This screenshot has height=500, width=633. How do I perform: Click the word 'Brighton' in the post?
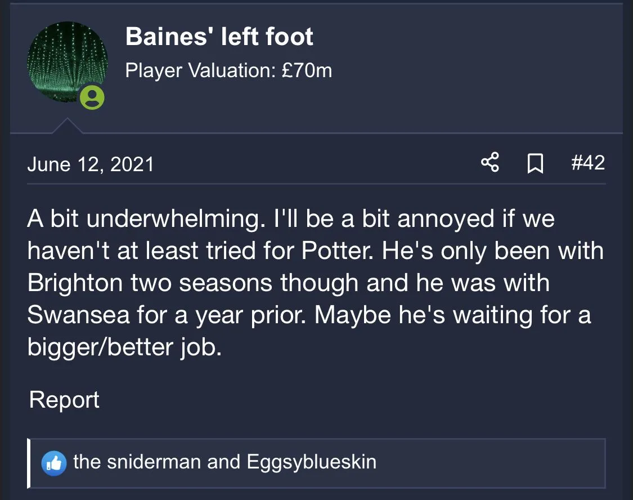(x=75, y=283)
